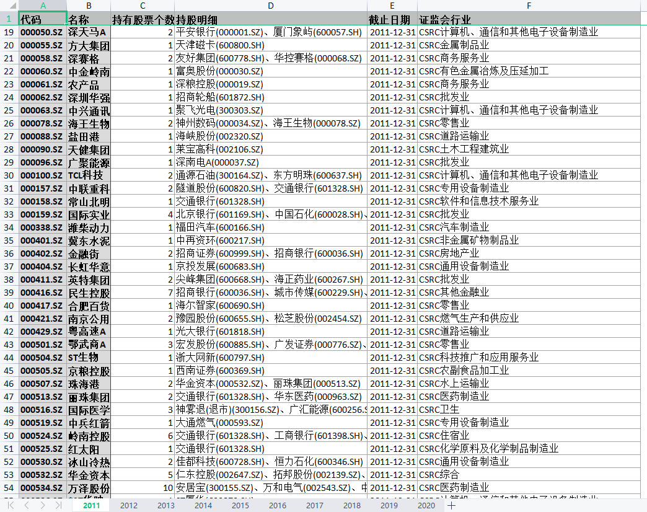Open the 2016 sheet tab
The width and height of the screenshot is (647, 512).
(x=277, y=505)
